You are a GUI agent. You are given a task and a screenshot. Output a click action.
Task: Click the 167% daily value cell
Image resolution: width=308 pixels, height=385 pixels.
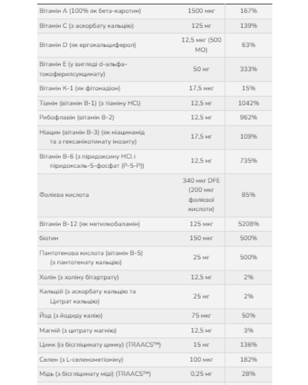pyautogui.click(x=249, y=11)
